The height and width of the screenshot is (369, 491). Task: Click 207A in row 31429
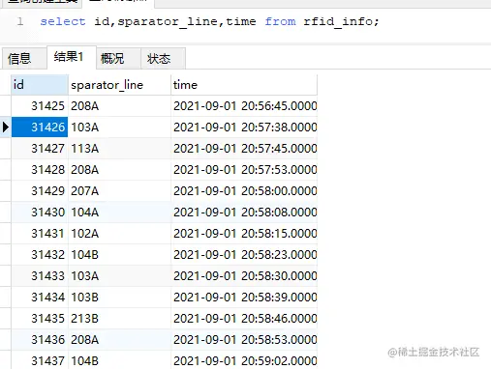point(119,191)
